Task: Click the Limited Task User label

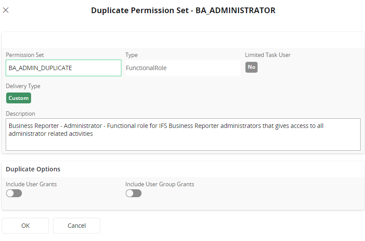Action: pyautogui.click(x=268, y=55)
